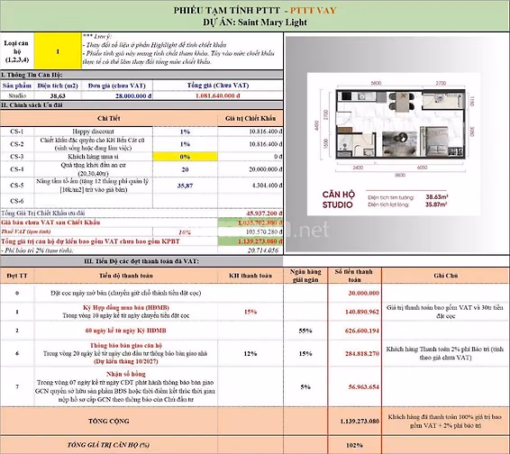Open the studio floor plan image
The image size is (510, 454).
pyautogui.click(x=394, y=144)
